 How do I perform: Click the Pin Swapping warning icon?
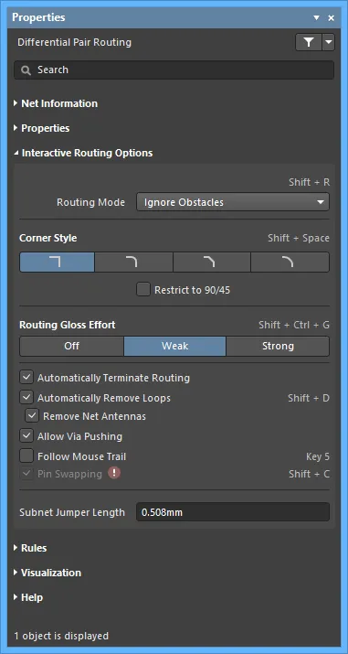(x=114, y=473)
